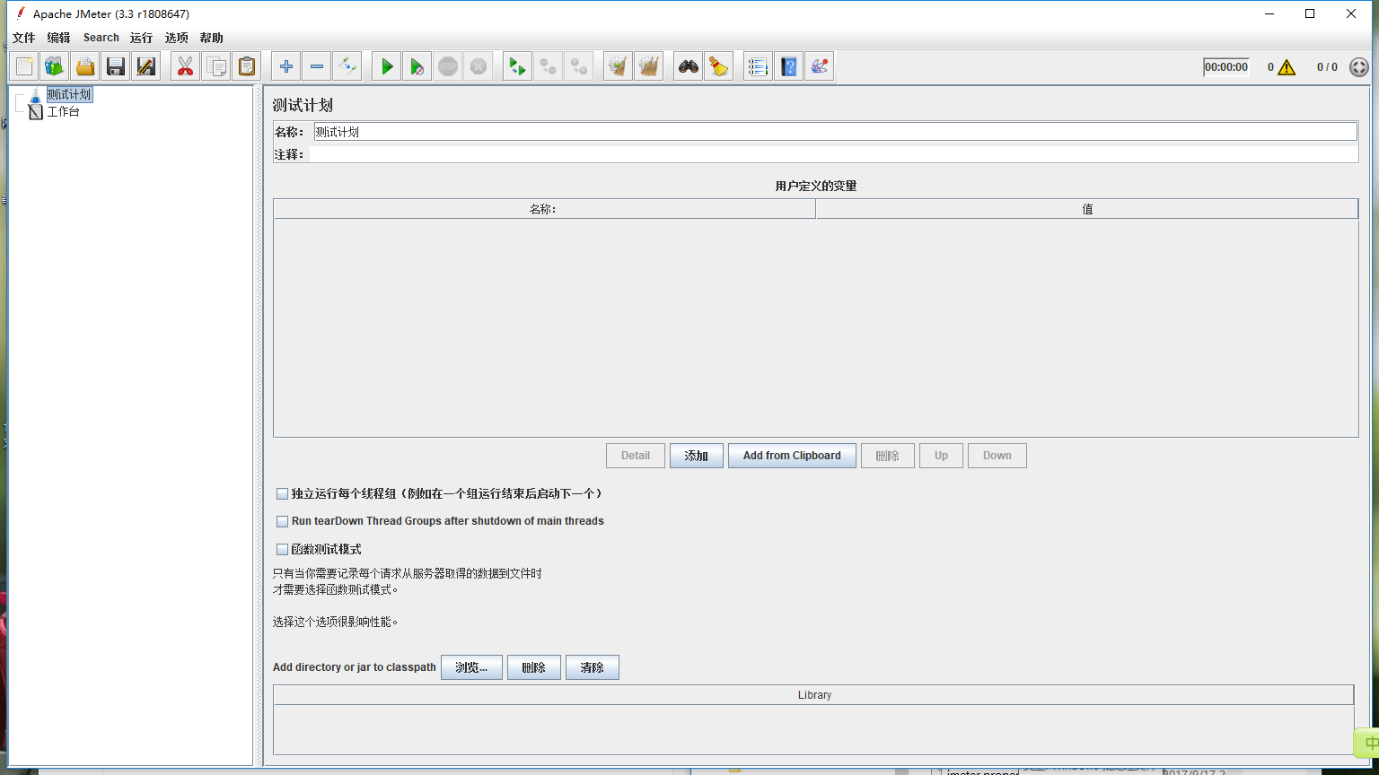Open the 编辑 menu
1379x775 pixels.
(58, 38)
